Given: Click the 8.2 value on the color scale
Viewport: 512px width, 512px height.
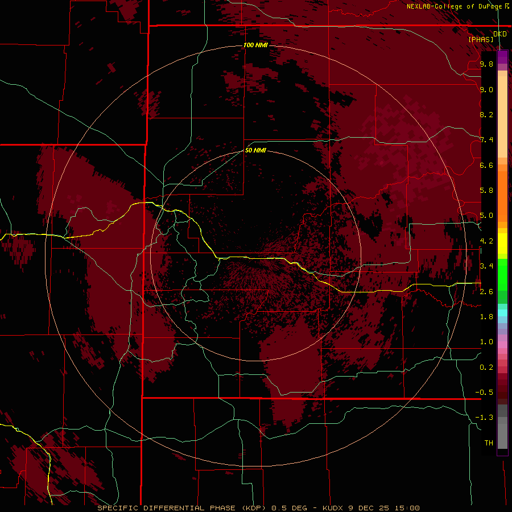Looking at the screenshot, I should click(486, 114).
